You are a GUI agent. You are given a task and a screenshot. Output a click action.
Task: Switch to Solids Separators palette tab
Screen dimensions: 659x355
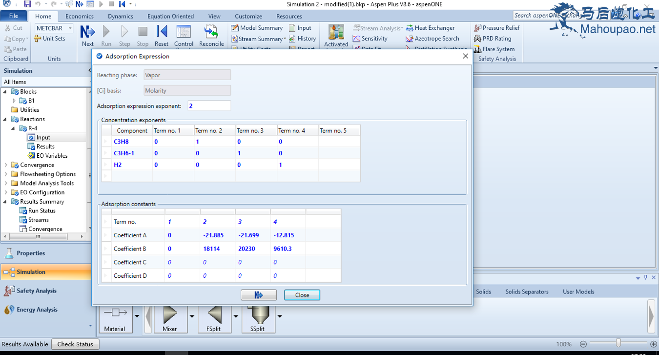[x=527, y=292]
